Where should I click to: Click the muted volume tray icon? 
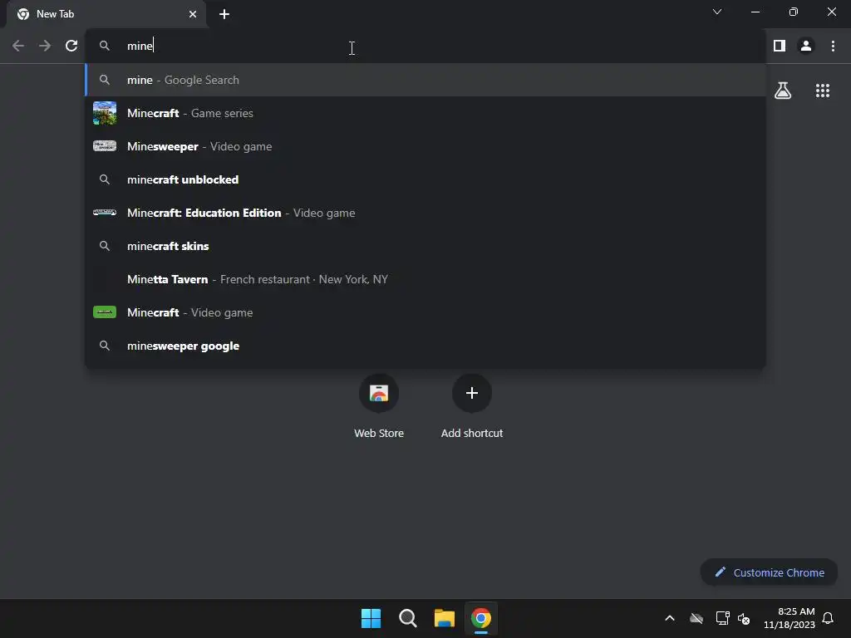coord(744,618)
